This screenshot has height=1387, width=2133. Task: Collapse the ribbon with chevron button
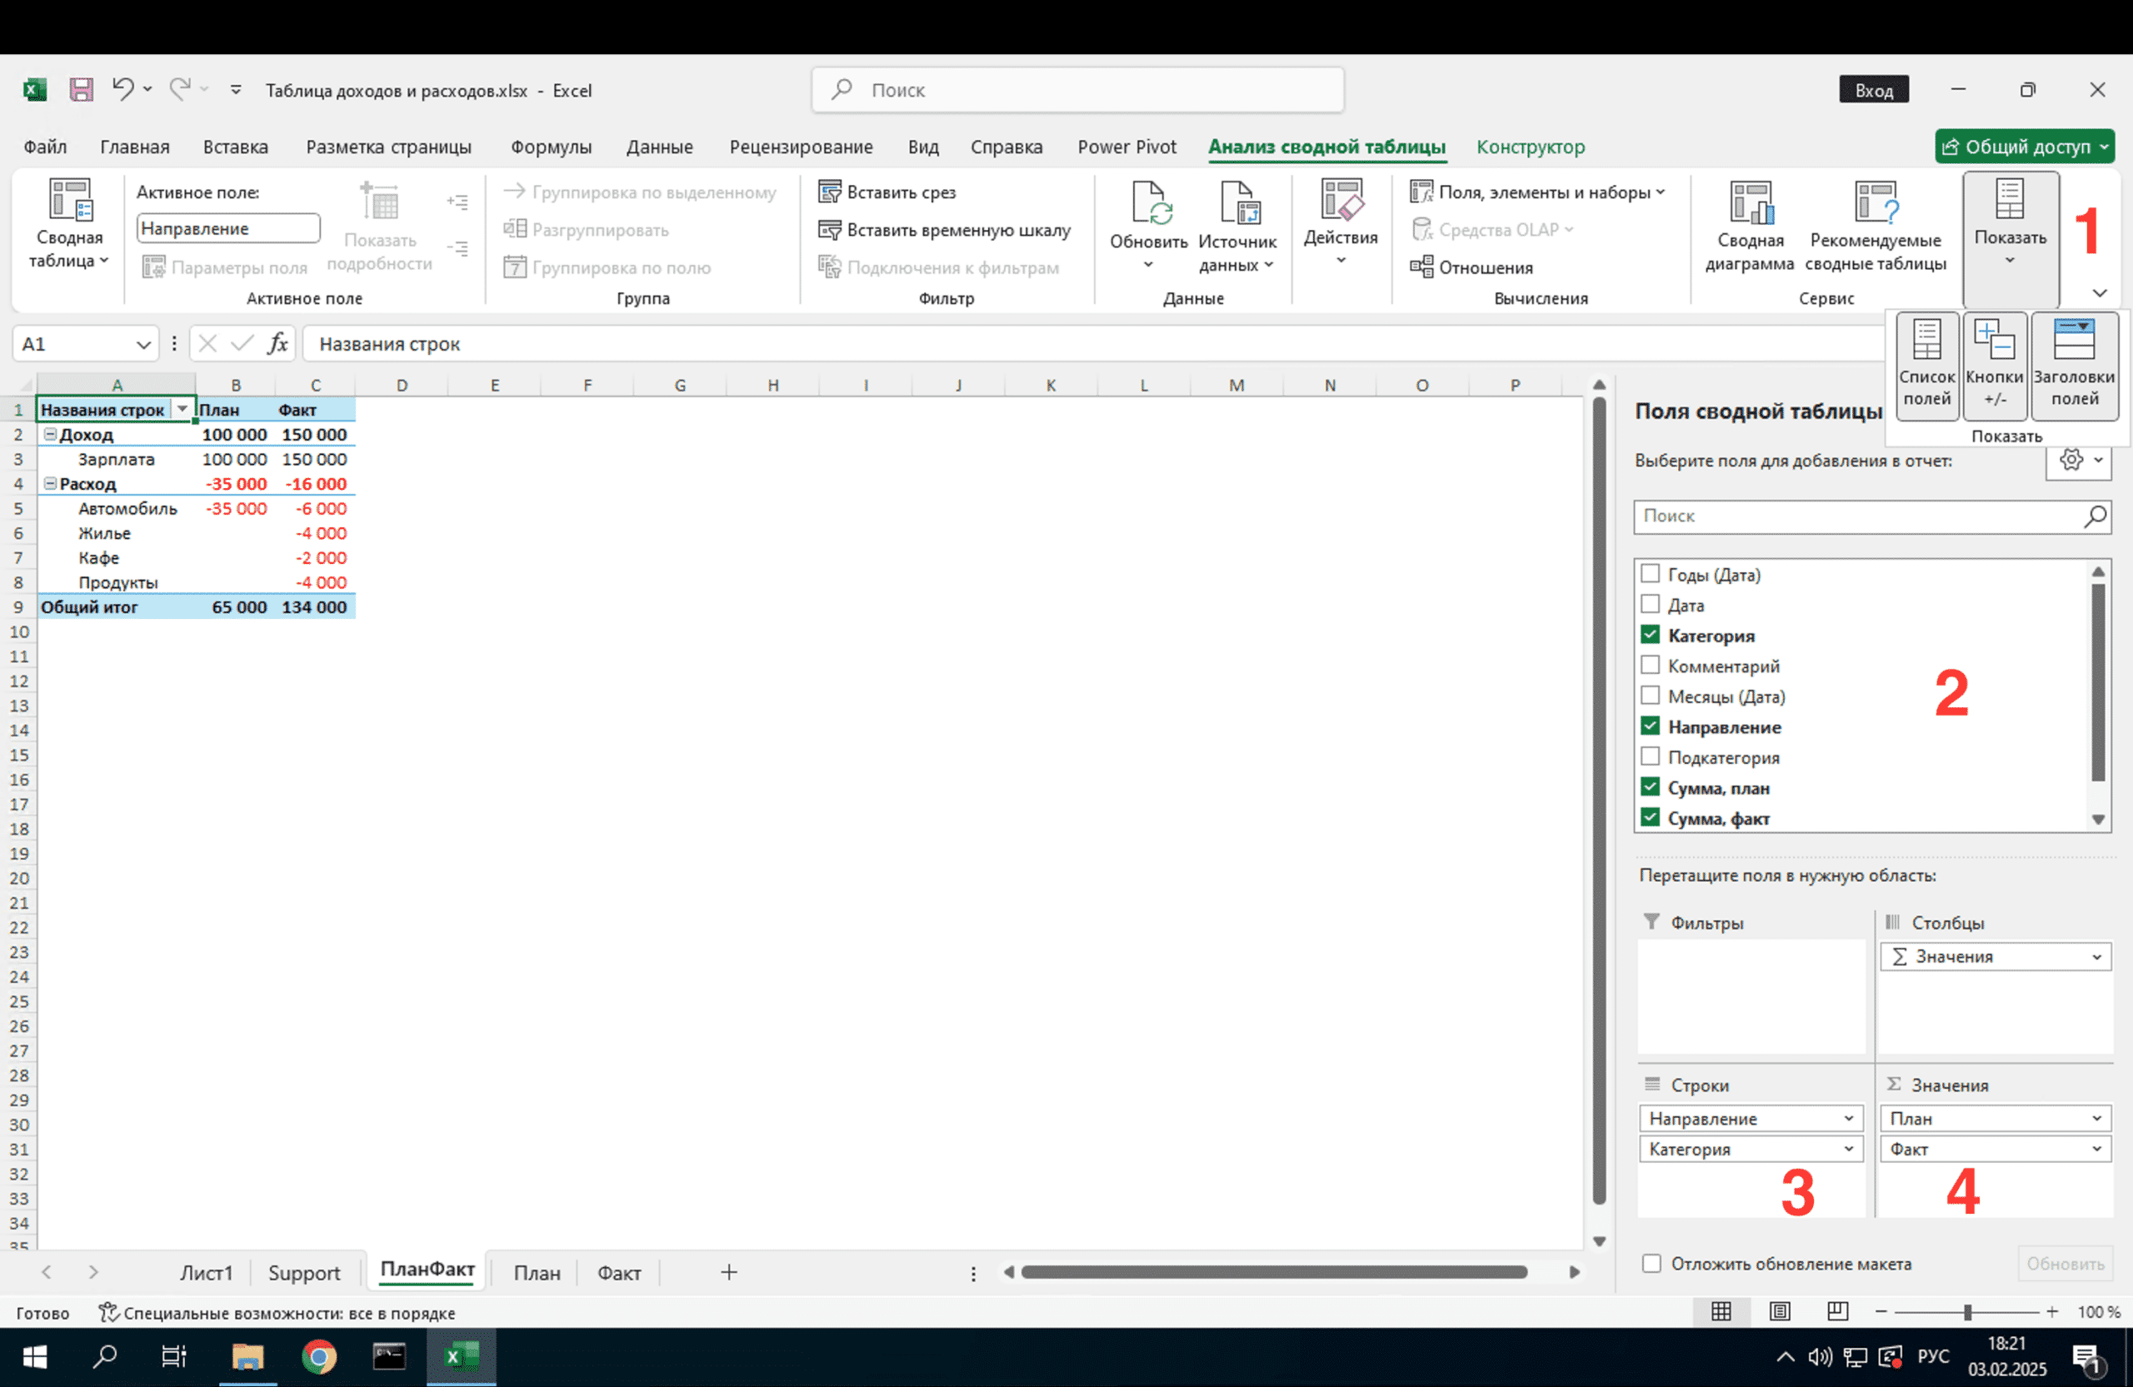(x=2099, y=293)
